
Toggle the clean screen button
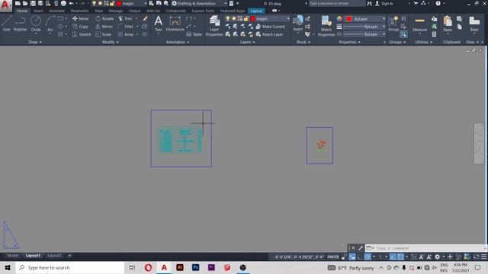tap(476, 257)
